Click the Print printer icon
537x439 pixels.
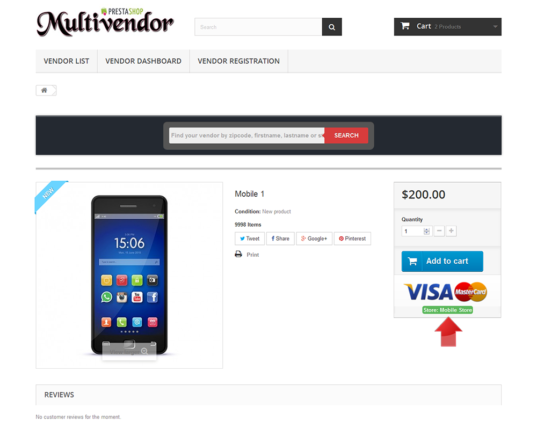click(x=238, y=254)
